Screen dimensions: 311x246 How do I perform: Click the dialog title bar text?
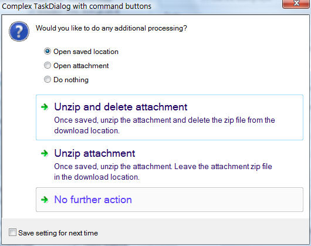[76, 6]
